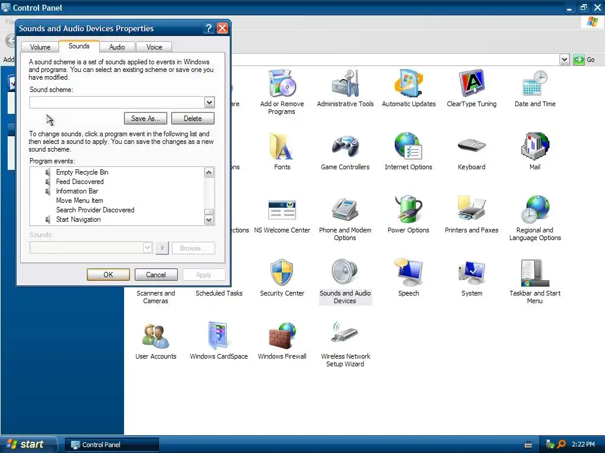This screenshot has height=453, width=605.
Task: Open Taskbar and Start Menu icon
Action: [x=535, y=273]
